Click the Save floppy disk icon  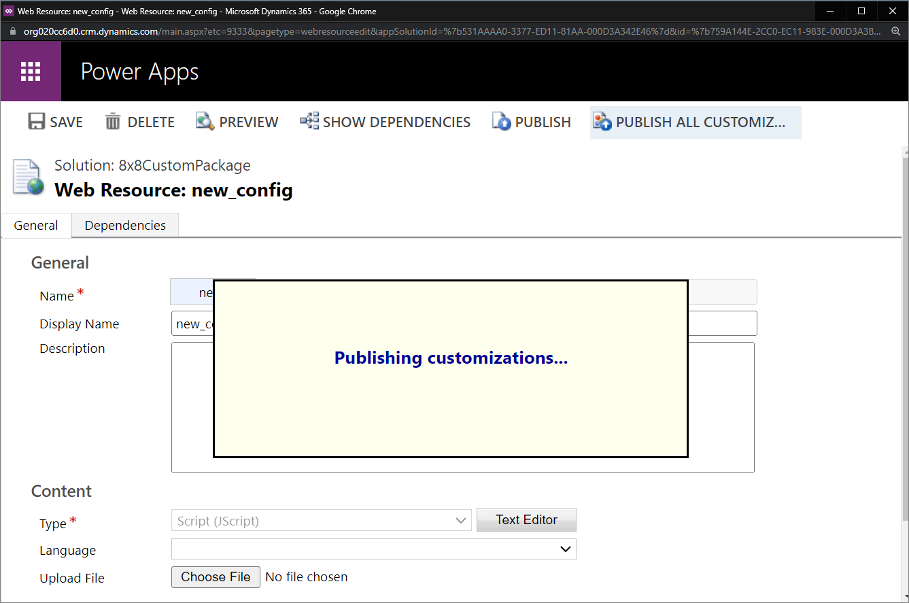point(36,122)
